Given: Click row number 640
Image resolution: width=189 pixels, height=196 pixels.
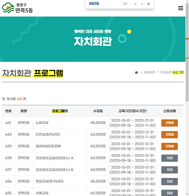Looking at the screenshot, I should (x=8, y=135).
